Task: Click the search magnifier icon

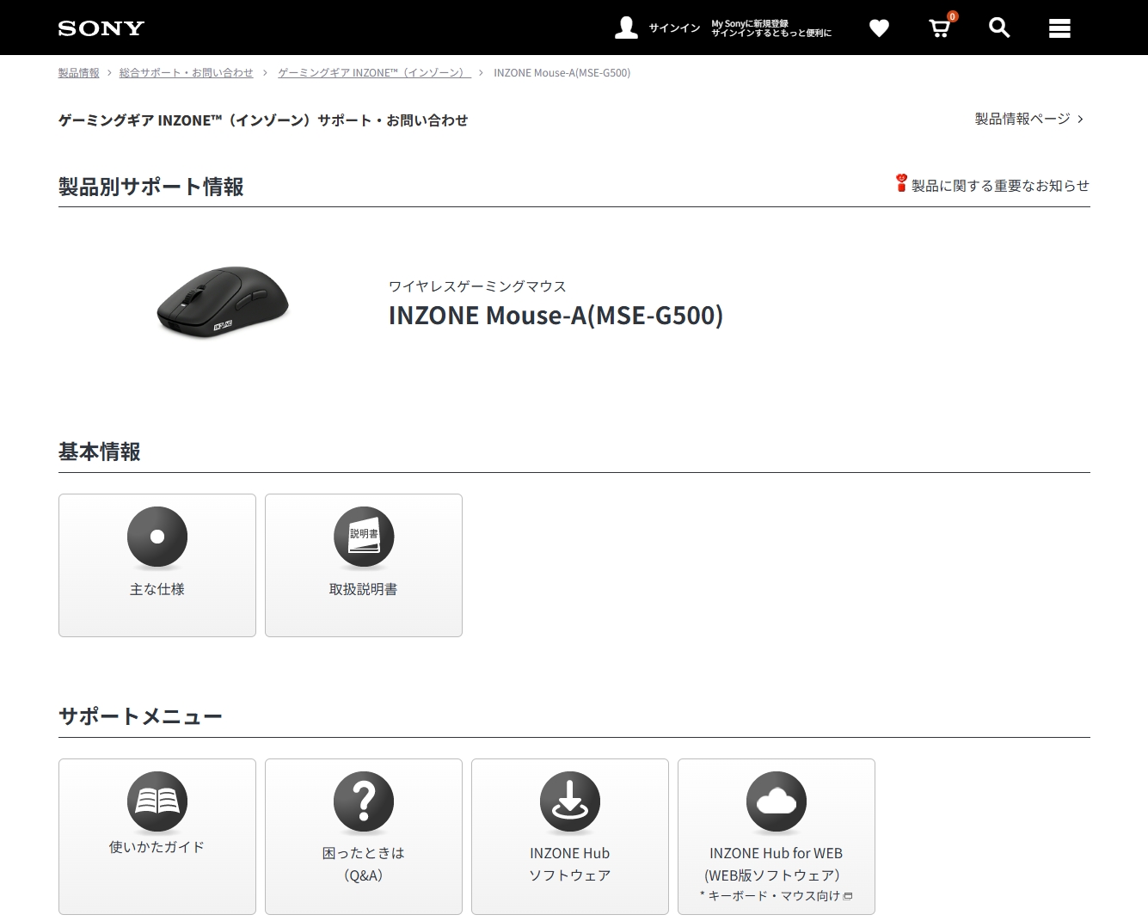Action: click(x=999, y=28)
